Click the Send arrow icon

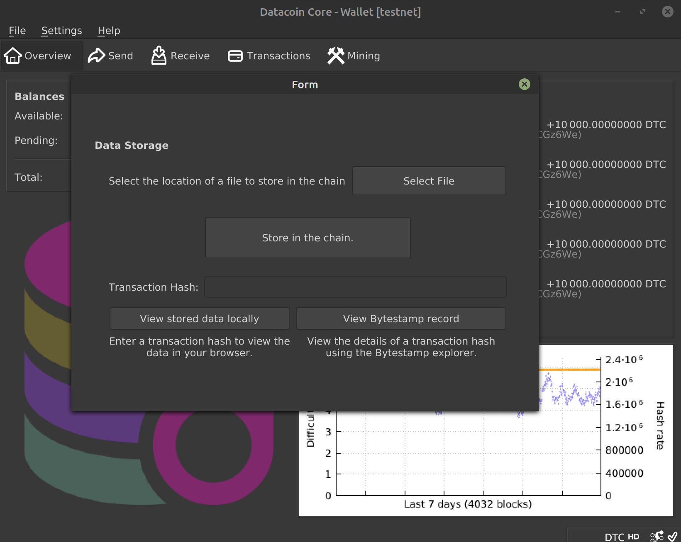coord(97,56)
